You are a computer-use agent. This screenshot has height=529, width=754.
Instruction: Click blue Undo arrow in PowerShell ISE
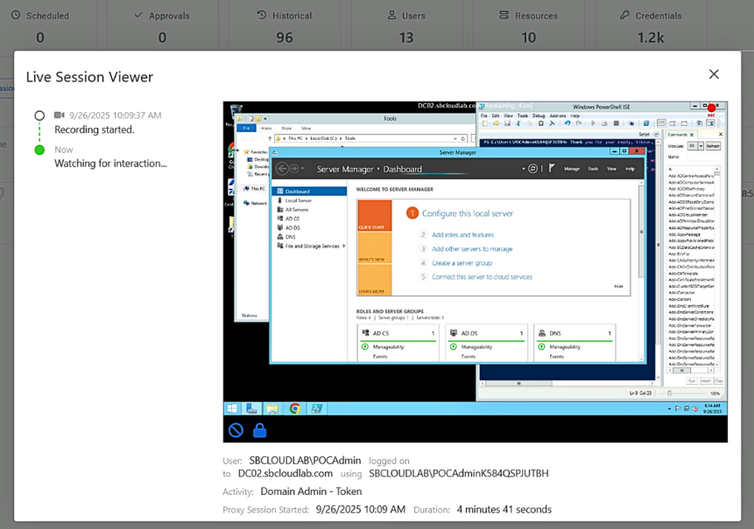[567, 123]
